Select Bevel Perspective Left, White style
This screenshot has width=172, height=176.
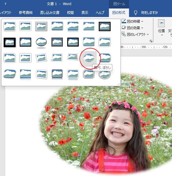click(41, 74)
